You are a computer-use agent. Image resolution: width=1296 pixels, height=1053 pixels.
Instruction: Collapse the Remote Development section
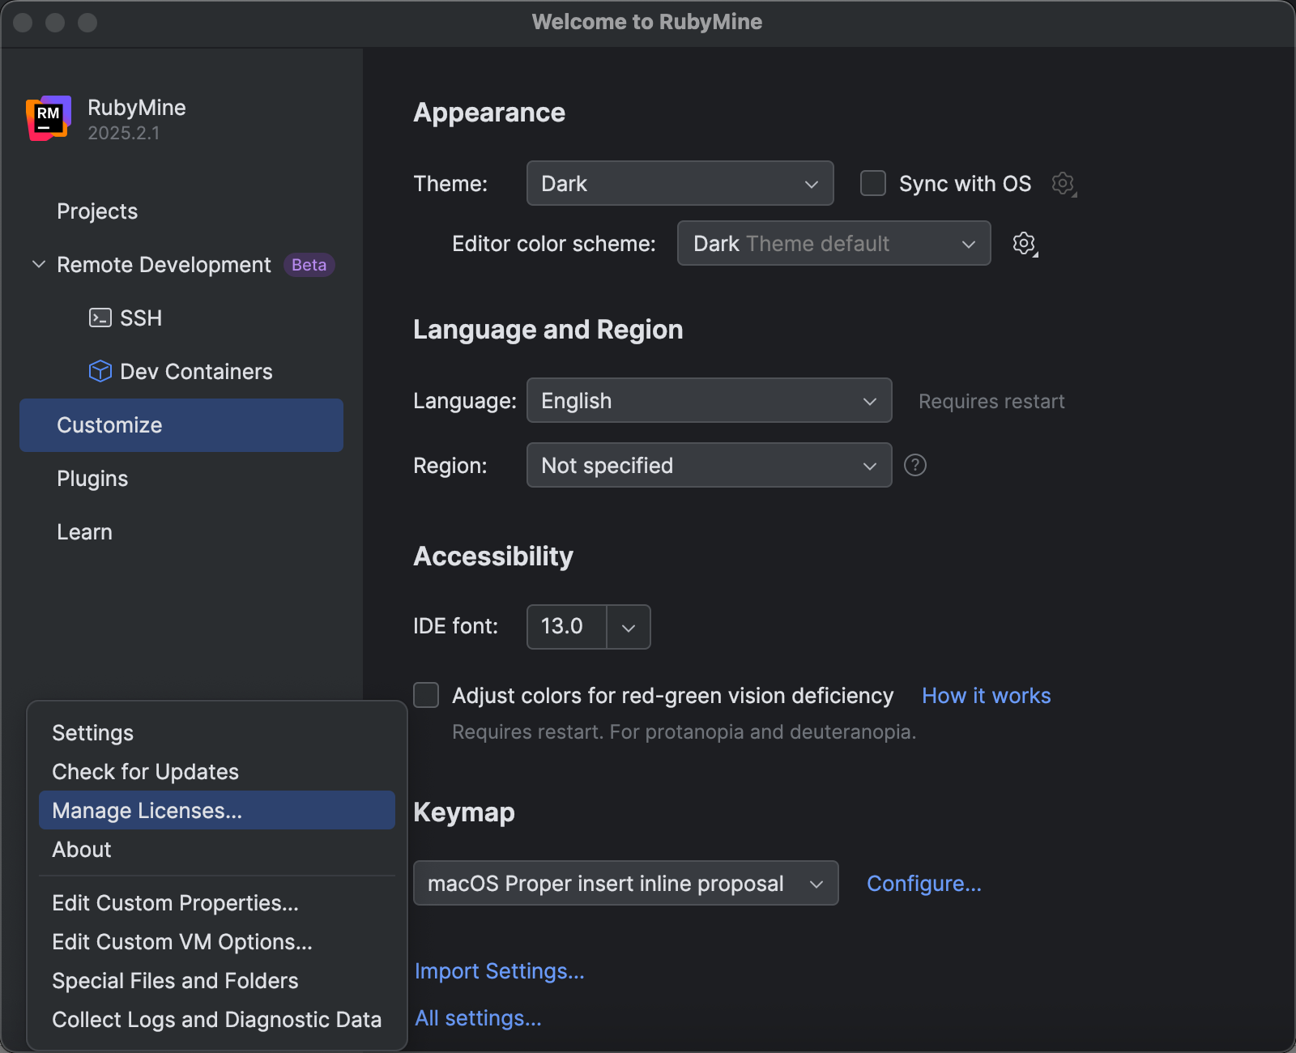pyautogui.click(x=38, y=265)
